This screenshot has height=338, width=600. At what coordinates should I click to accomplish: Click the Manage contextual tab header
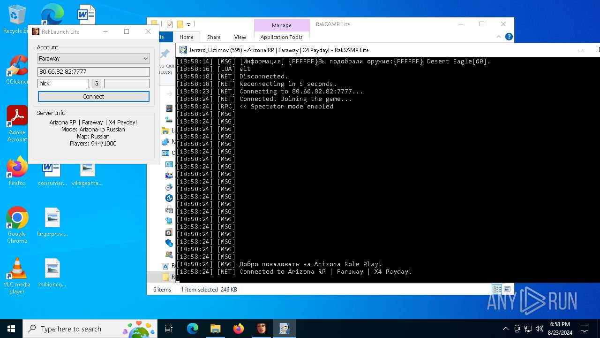(x=281, y=25)
